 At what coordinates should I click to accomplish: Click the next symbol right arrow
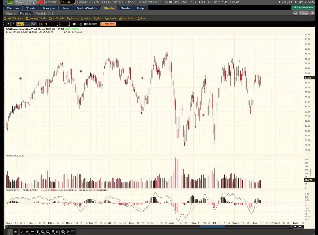(x=13, y=24)
